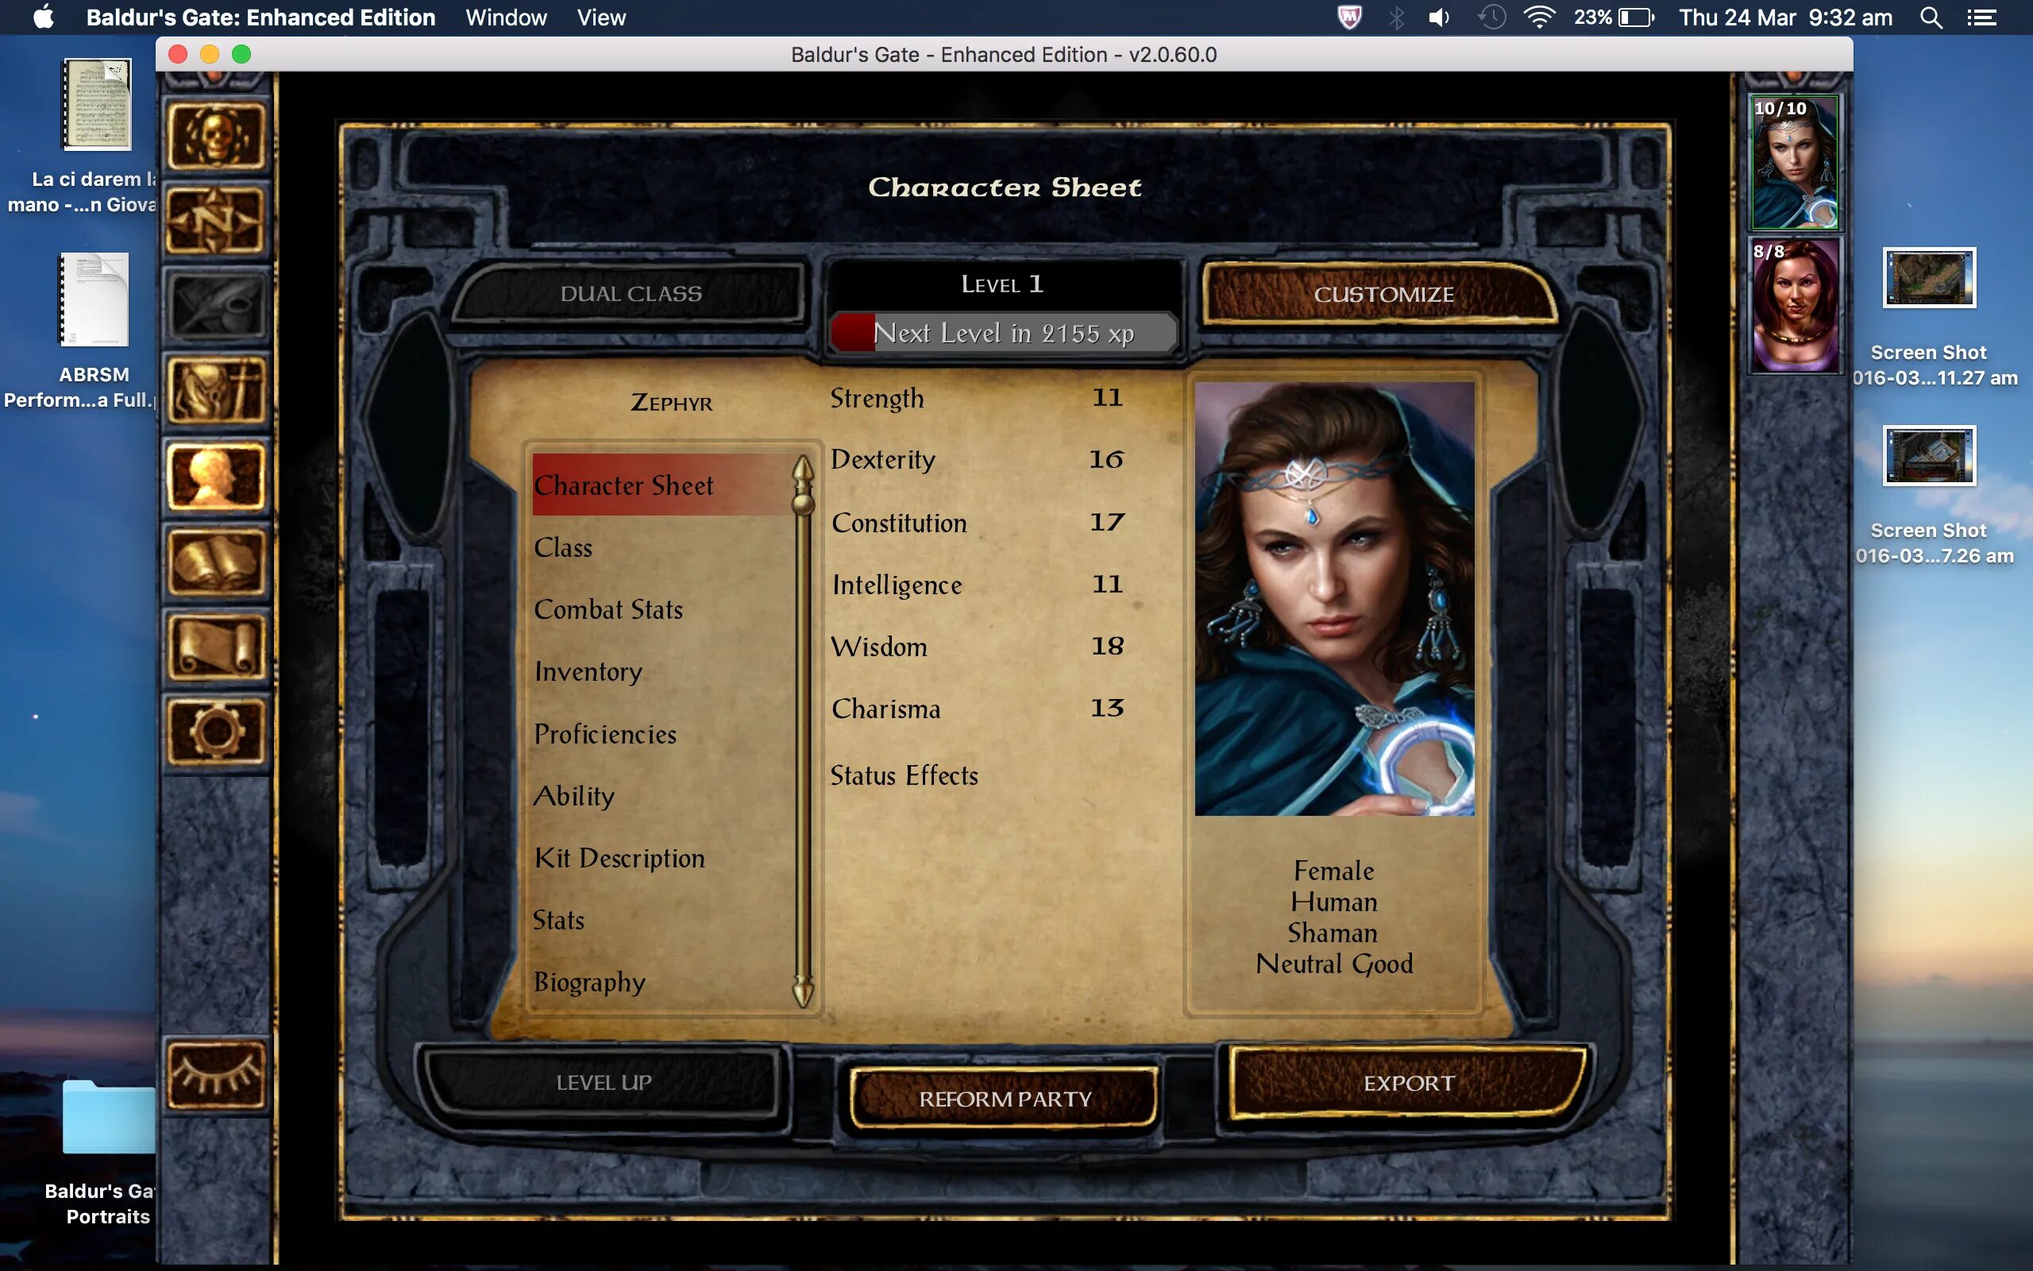Click the Level Up button
Viewport: 2033px width, 1271px height.
pyautogui.click(x=604, y=1080)
